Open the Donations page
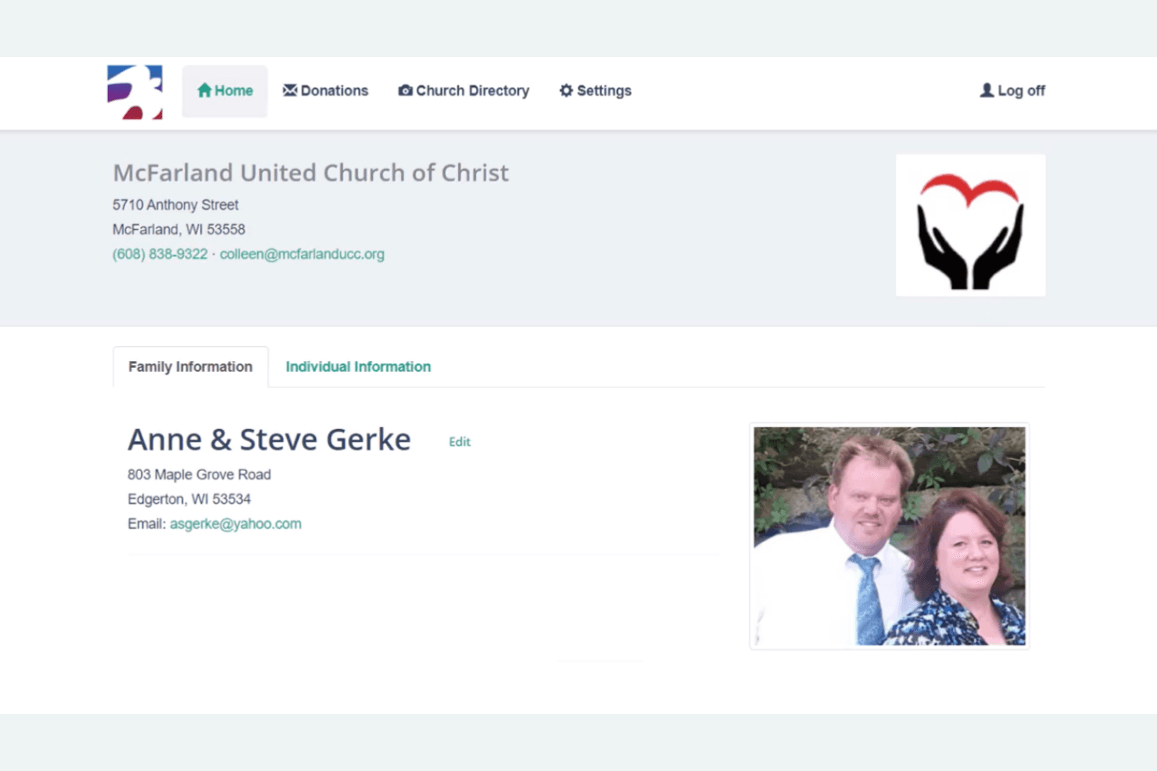Image resolution: width=1157 pixels, height=771 pixels. [325, 91]
